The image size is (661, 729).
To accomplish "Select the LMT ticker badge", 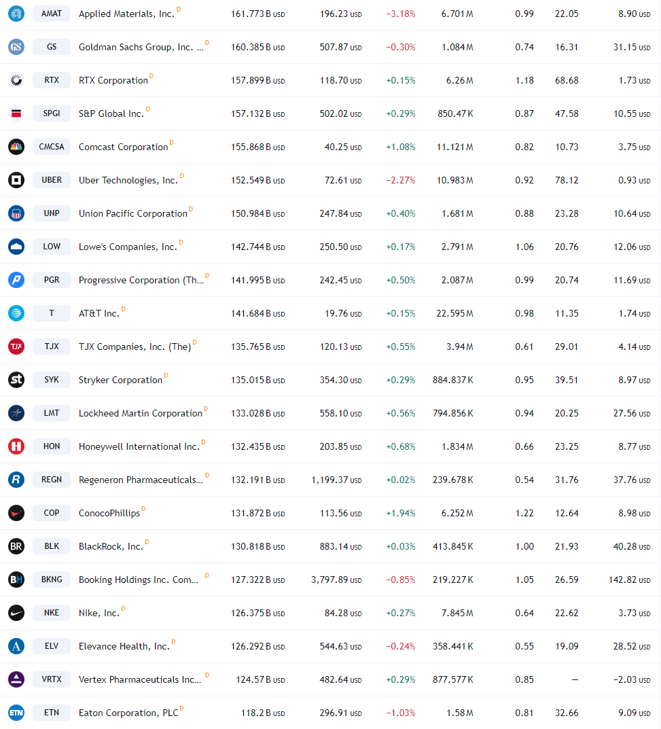I will [x=52, y=413].
